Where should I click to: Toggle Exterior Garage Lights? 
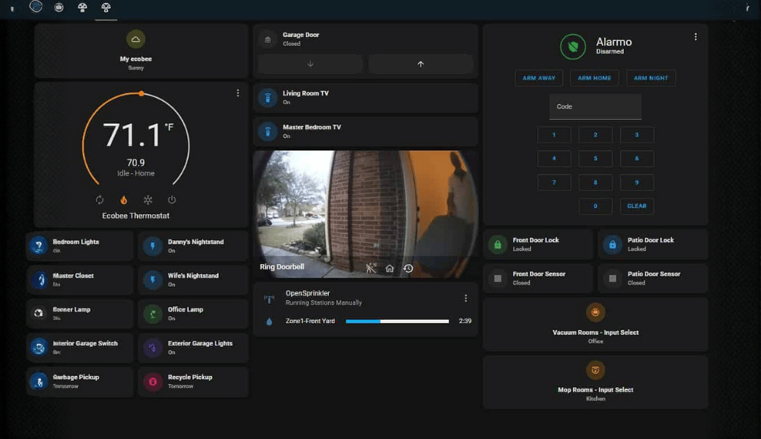[153, 348]
